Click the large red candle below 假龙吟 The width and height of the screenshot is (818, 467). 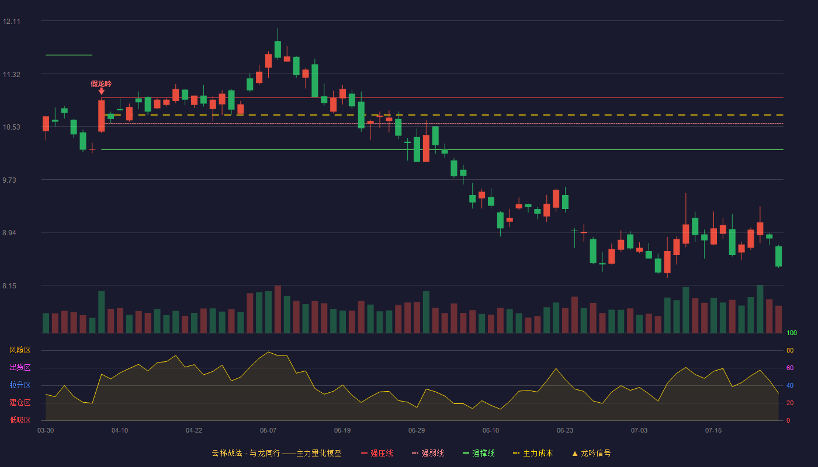click(102, 116)
